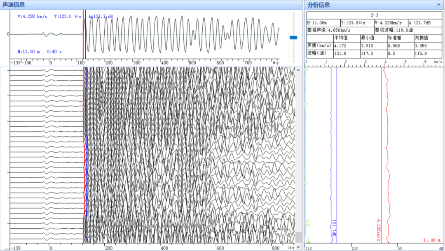Click the 声速(km/s) row label

[x=320, y=46]
